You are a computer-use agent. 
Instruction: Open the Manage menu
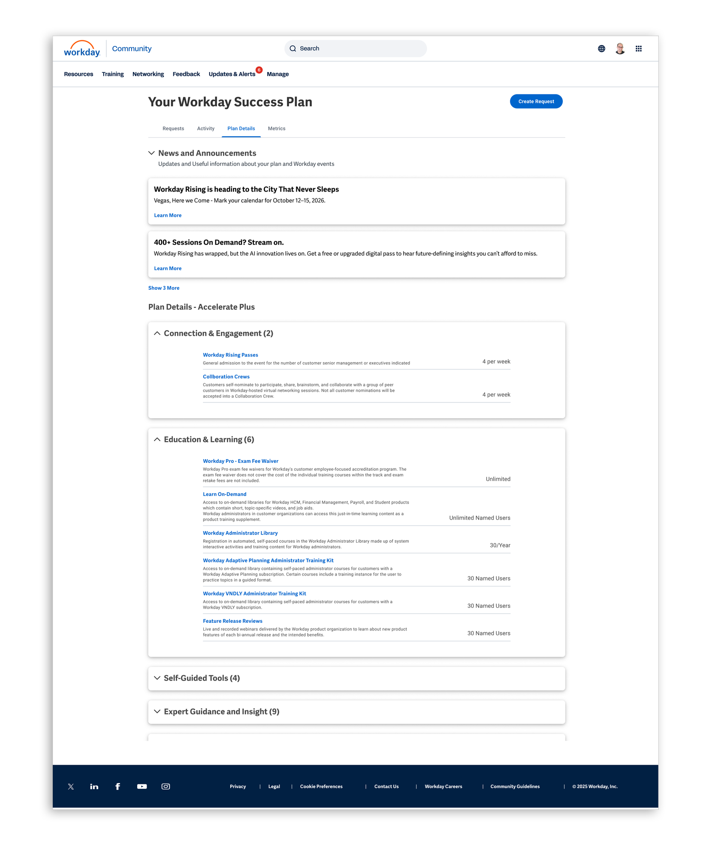pos(278,74)
